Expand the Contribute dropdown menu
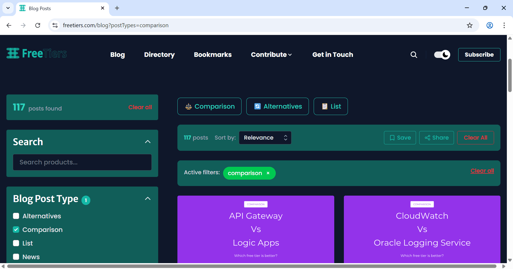Viewport: 513px width, 269px height. click(271, 55)
